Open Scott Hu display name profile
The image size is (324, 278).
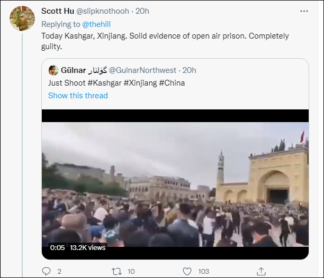click(59, 11)
